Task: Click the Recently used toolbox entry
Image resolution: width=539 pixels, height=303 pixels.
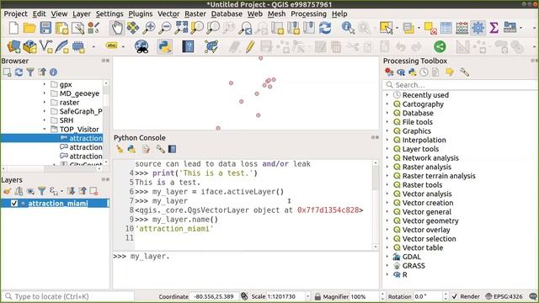Action: coord(425,95)
